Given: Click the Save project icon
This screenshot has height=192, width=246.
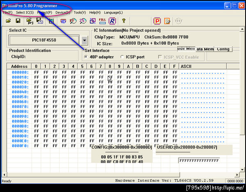Looking at the screenshot, I should pos(39,21).
